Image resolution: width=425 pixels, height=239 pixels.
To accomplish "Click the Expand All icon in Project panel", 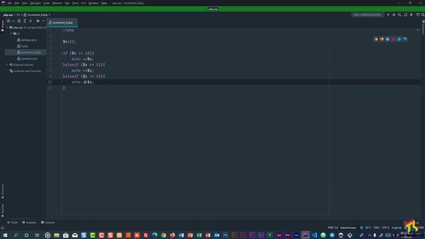I will click(25, 21).
